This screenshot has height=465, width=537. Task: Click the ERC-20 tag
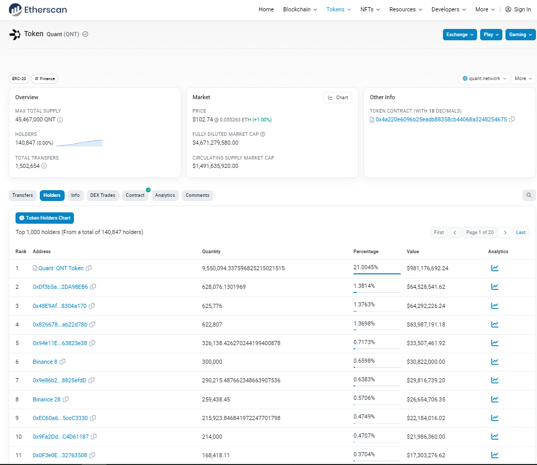pyautogui.click(x=19, y=79)
